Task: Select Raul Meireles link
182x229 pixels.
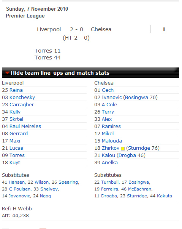Action: (x=25, y=127)
